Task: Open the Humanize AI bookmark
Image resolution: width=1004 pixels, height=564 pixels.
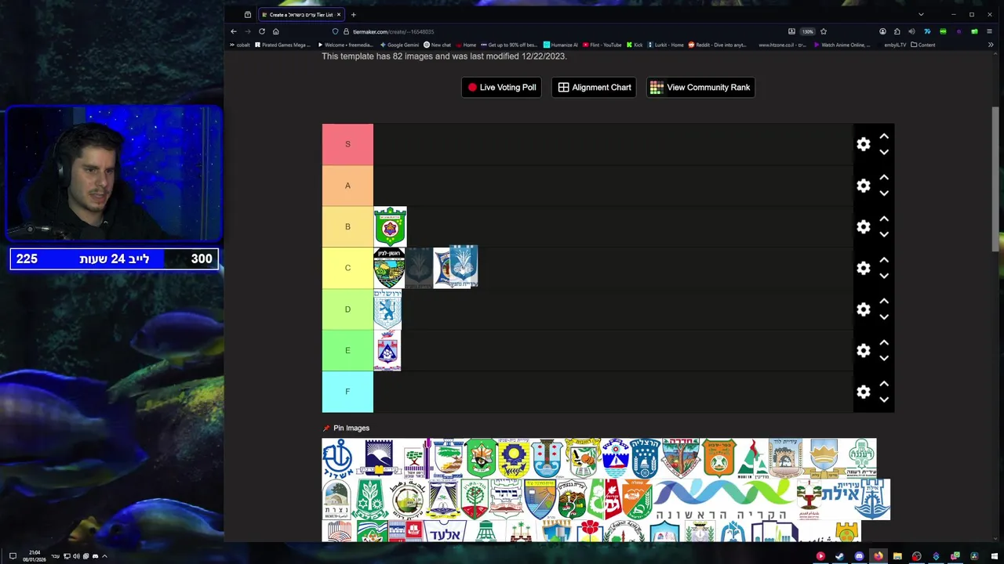Action: click(561, 45)
